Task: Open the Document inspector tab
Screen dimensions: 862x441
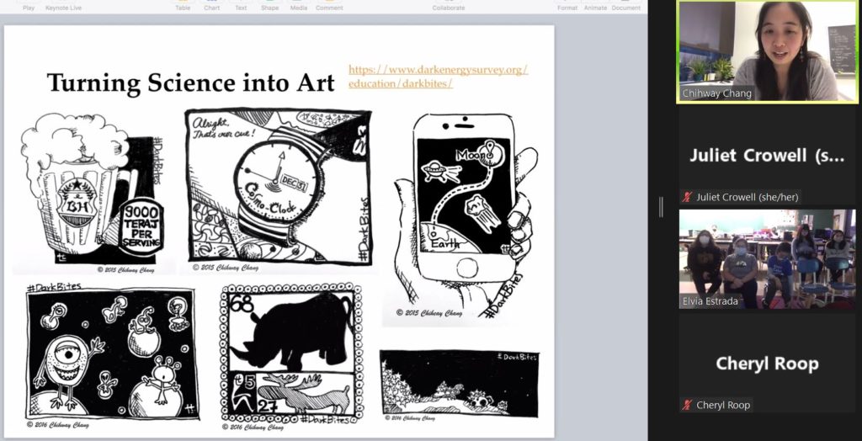Action: coord(626,7)
